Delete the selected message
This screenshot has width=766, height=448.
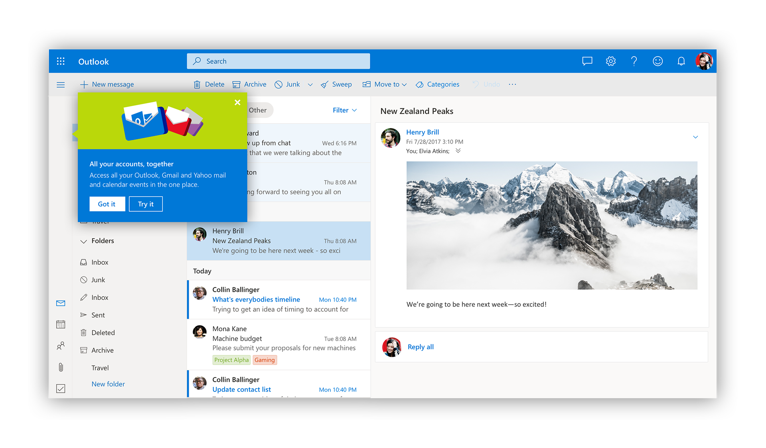pyautogui.click(x=209, y=84)
